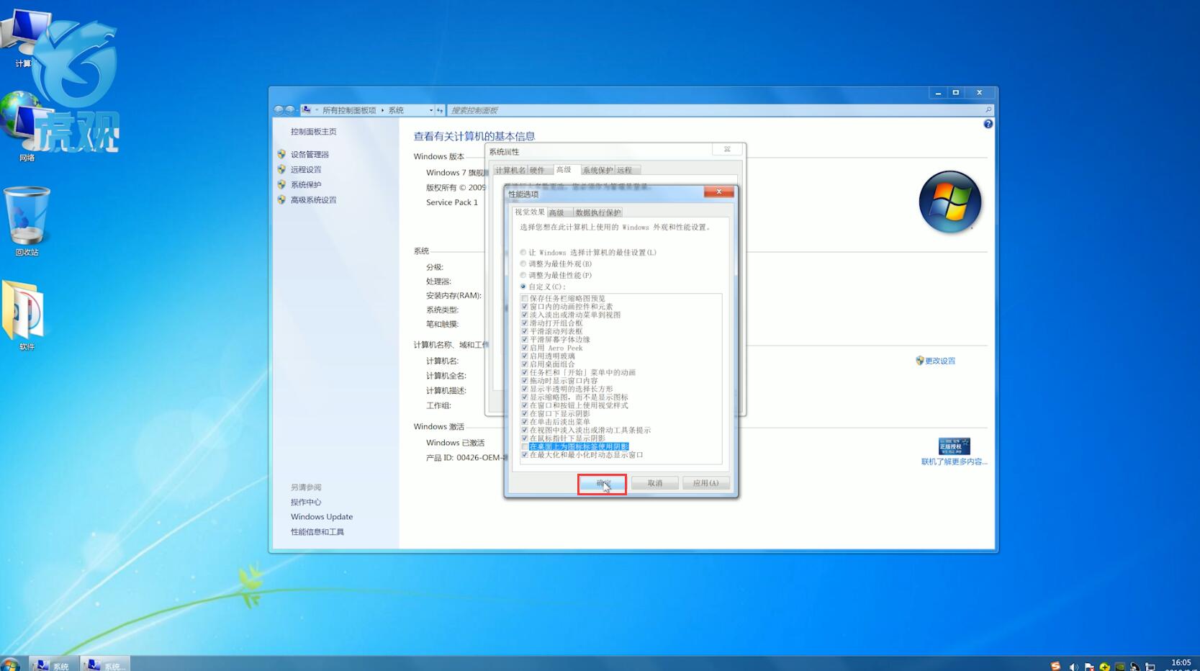Open Windows Update link in sidebar
This screenshot has height=671, width=1200.
(x=322, y=517)
